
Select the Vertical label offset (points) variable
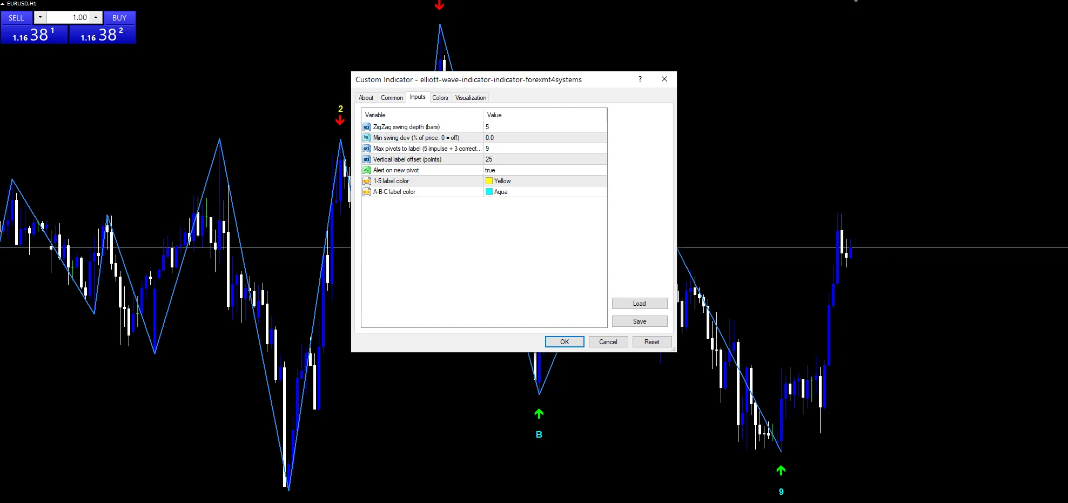click(x=407, y=159)
